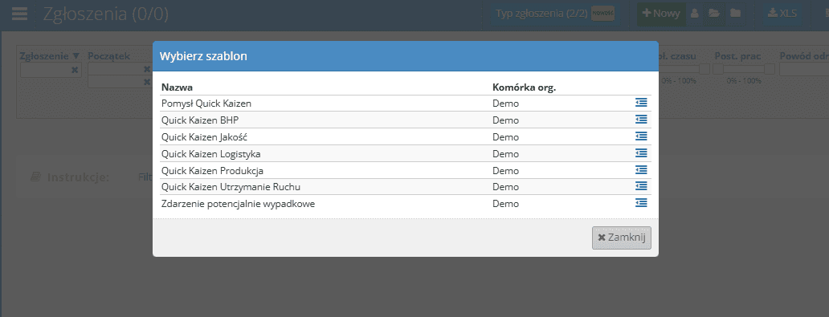Image resolution: width=829 pixels, height=317 pixels.
Task: Click the Instrukcje label in background
Action: [x=78, y=177]
